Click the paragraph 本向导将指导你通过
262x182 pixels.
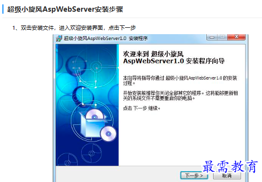tap(180, 81)
